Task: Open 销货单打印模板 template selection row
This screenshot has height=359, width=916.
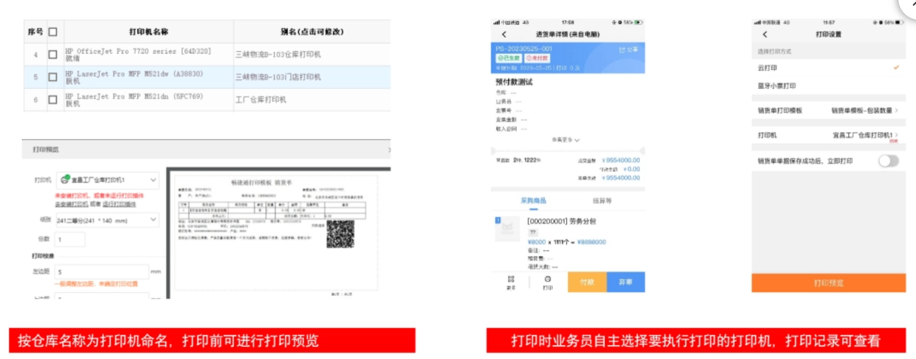Action: click(828, 110)
